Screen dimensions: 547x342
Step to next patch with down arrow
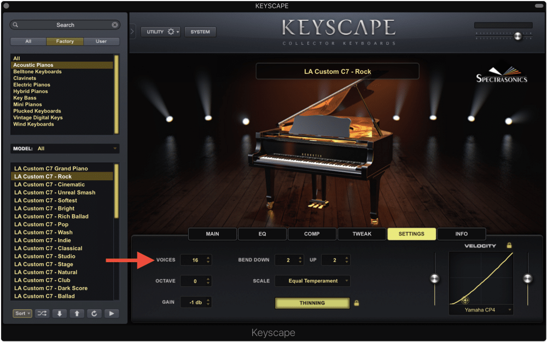(x=60, y=314)
